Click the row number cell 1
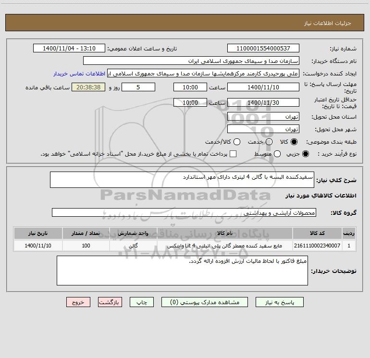 349,246
